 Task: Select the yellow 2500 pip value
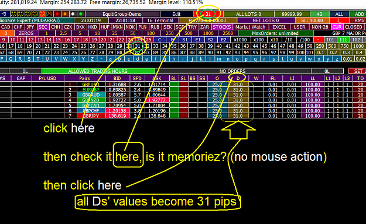228,33
